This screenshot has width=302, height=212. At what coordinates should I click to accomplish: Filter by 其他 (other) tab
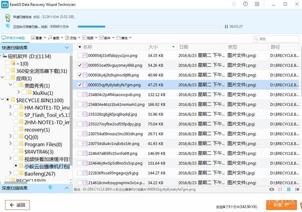point(122,38)
